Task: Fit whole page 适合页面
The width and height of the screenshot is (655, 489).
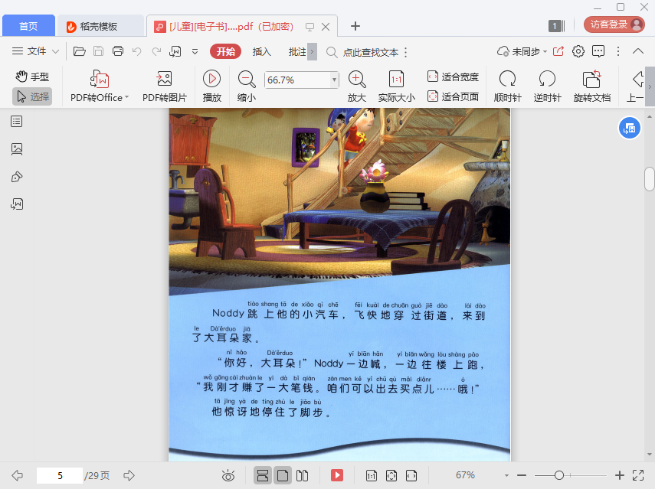Action: [453, 96]
